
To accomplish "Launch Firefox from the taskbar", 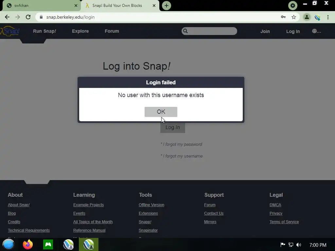I will pyautogui.click(x=28, y=244).
